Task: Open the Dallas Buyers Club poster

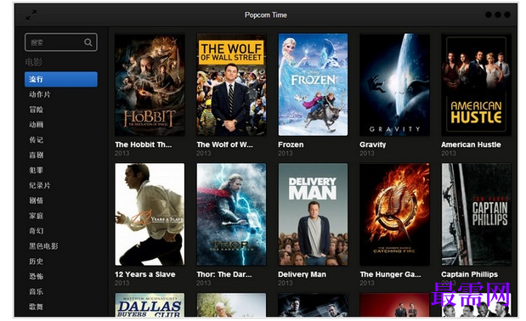Action: tap(150, 305)
